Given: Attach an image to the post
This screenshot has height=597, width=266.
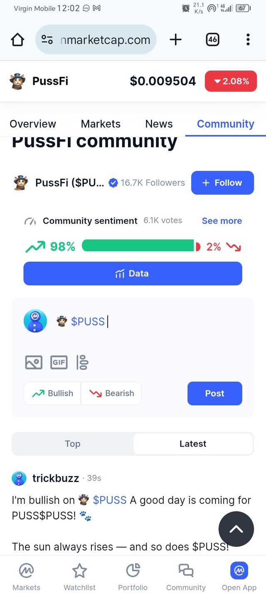Looking at the screenshot, I should (34, 362).
